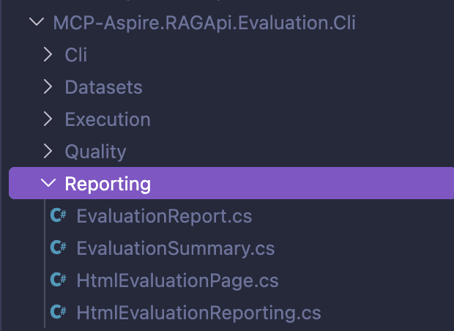Expand the Datasets folder chevron
The height and width of the screenshot is (331, 454).
pyautogui.click(x=48, y=87)
